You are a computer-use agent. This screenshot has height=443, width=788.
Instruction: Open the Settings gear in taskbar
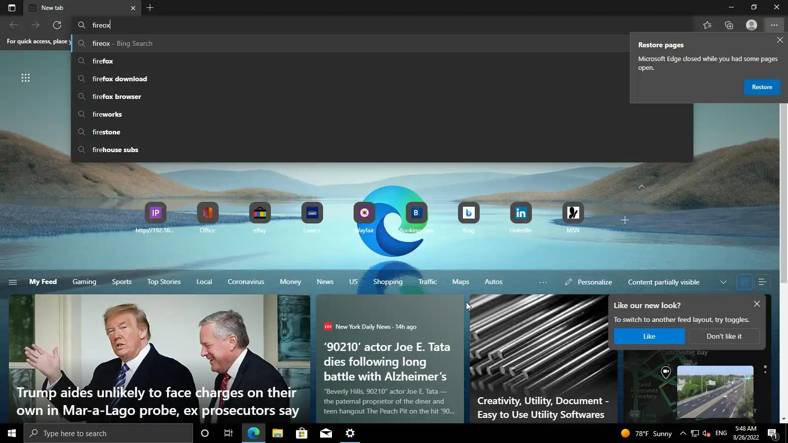[350, 433]
